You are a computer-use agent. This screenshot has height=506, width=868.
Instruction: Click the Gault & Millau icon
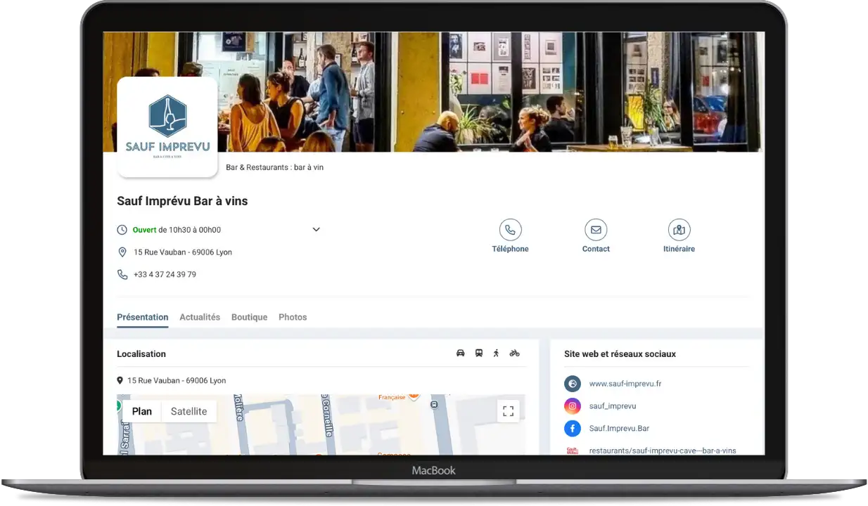(x=572, y=450)
